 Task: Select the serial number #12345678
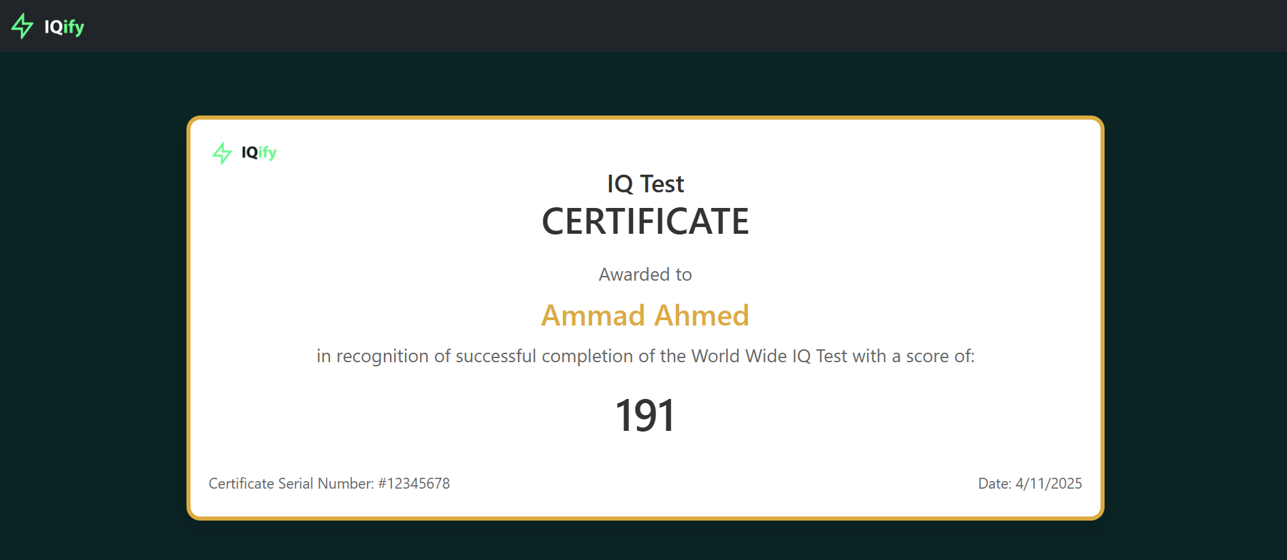point(414,483)
